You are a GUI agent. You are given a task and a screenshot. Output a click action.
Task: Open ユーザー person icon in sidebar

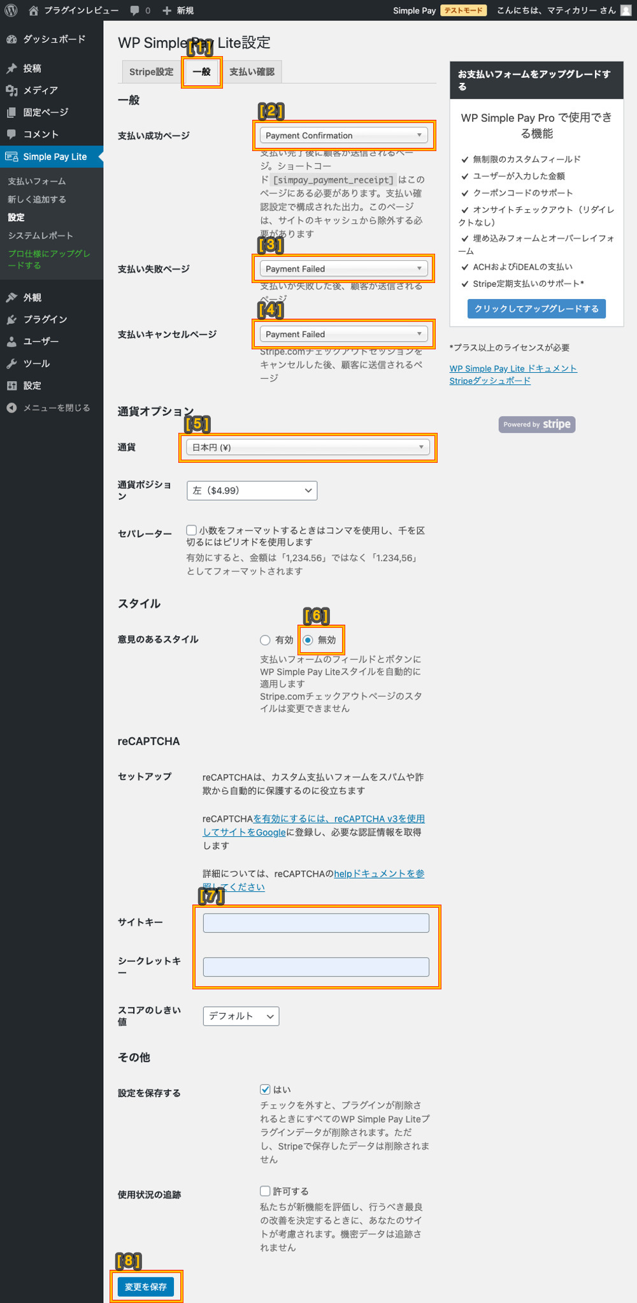pyautogui.click(x=11, y=342)
